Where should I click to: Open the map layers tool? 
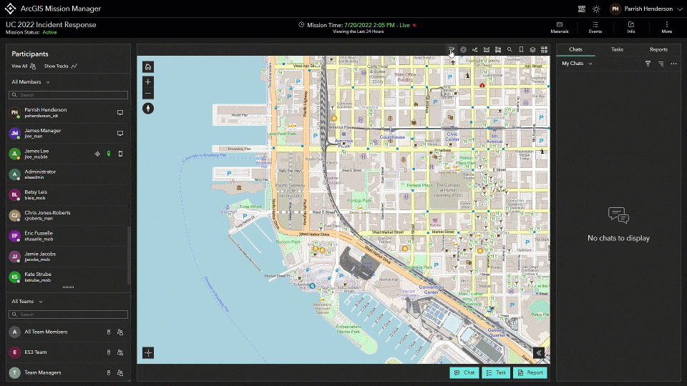pyautogui.click(x=532, y=49)
